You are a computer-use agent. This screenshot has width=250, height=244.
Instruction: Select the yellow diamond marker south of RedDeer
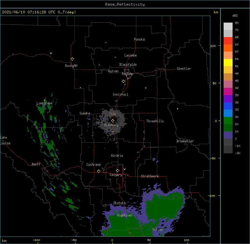(x=123, y=81)
